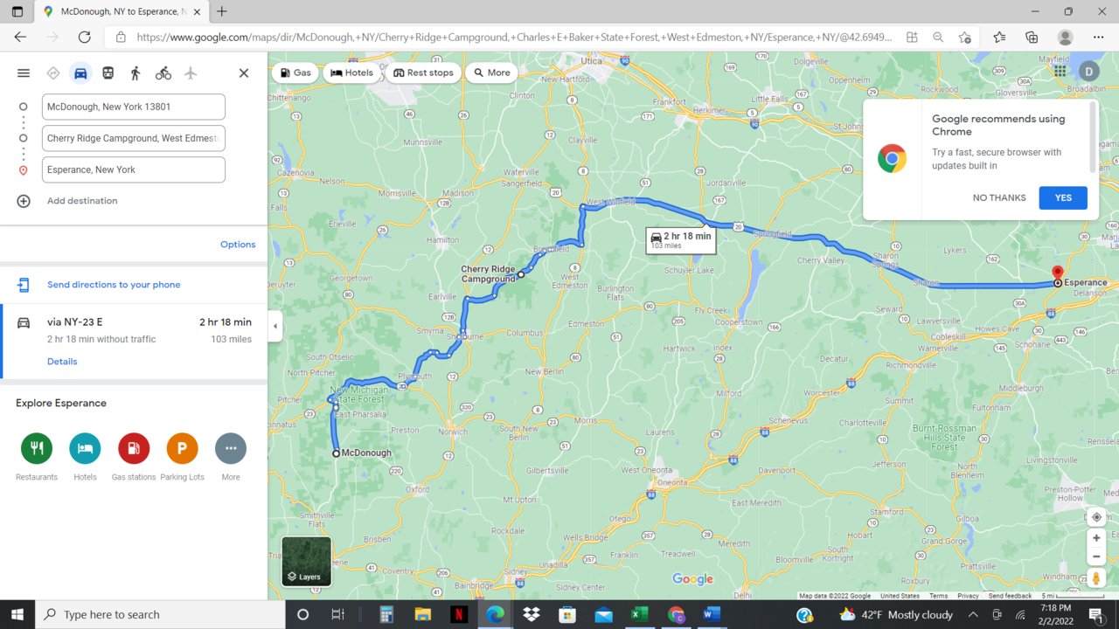The height and width of the screenshot is (629, 1119).
Task: Click the browser back button
Action: (20, 37)
